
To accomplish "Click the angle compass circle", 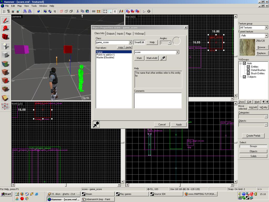I will (176, 41).
